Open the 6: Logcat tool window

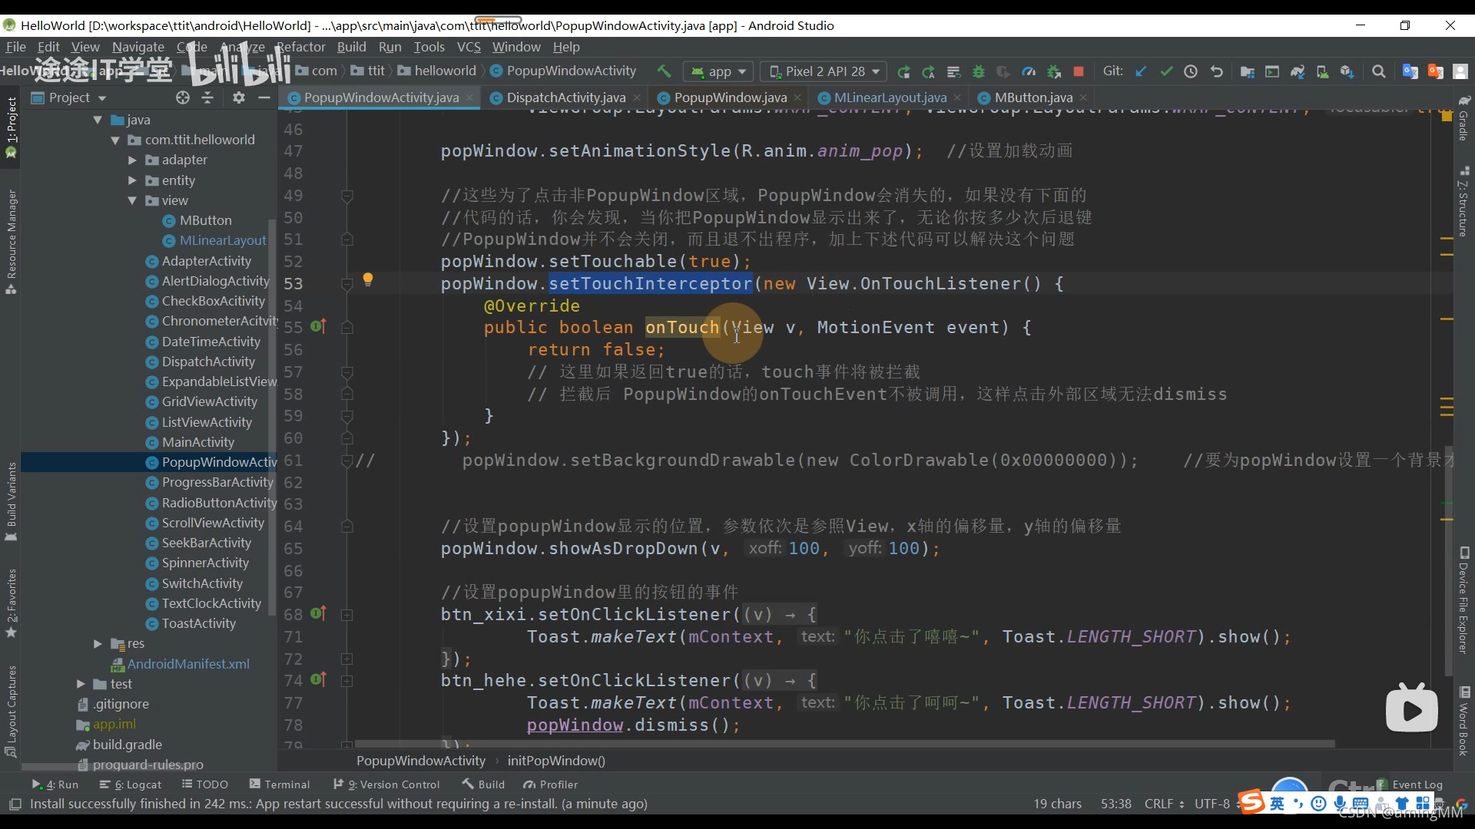131,784
